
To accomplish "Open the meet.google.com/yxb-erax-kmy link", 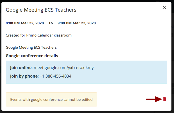I will tap(64, 68).
